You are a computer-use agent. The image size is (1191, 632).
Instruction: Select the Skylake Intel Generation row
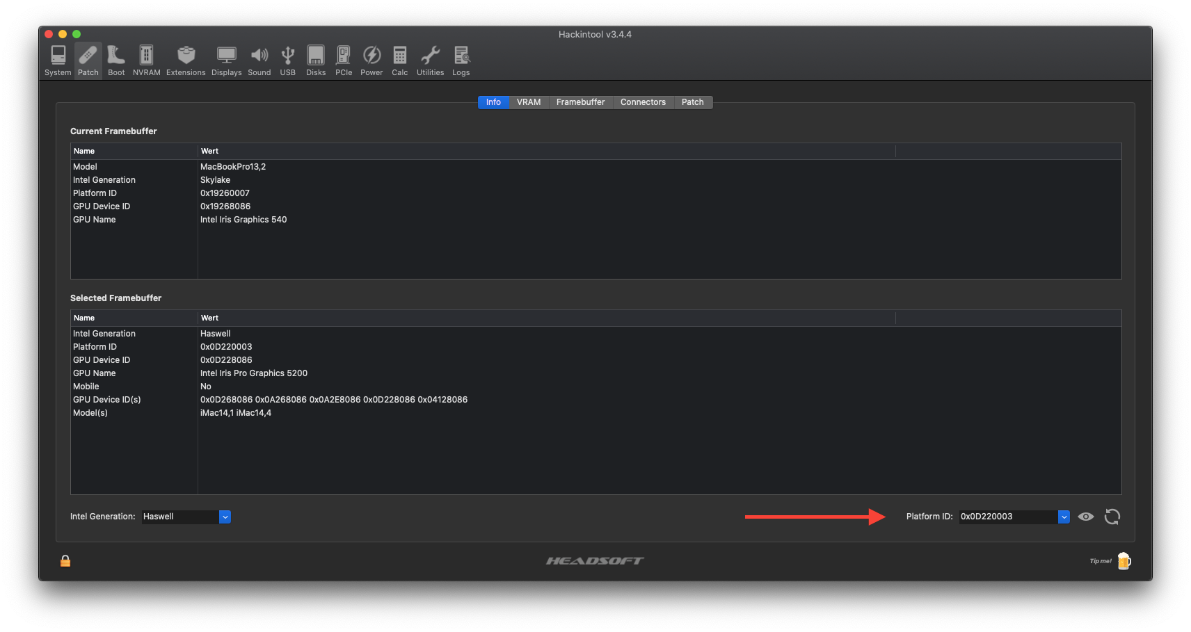595,180
